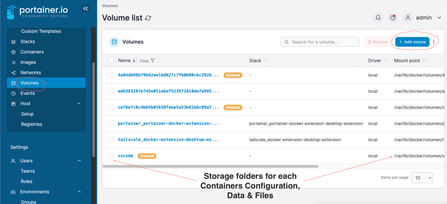Screen dimensions: 447x204
Task: Click the Volumes breadcrumb text
Action: (x=110, y=6)
